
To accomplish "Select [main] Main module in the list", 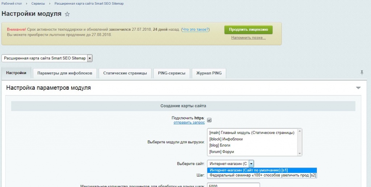I will (x=252, y=132).
